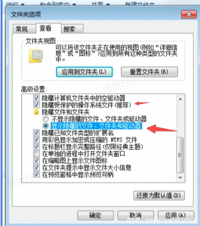Click the 应用到文件夹(L) button

click(x=84, y=72)
